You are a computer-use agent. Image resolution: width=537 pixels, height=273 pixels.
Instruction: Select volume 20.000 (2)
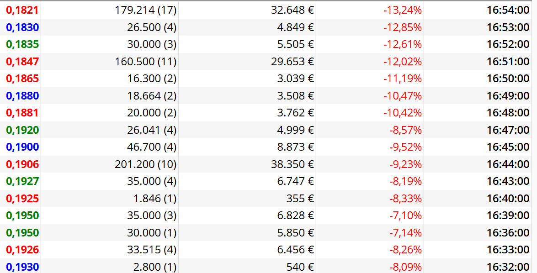tap(152, 113)
